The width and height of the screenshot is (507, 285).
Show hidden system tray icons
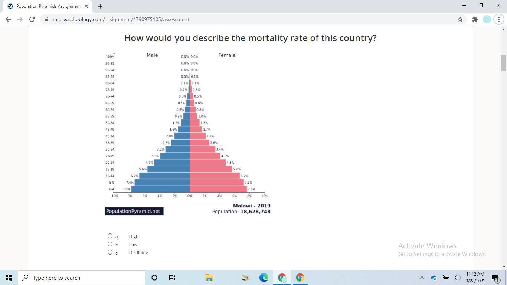[422, 278]
